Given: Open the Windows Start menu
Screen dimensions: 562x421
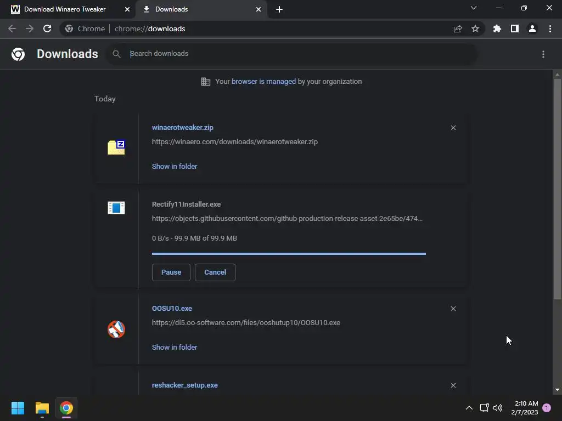Looking at the screenshot, I should click(18, 408).
